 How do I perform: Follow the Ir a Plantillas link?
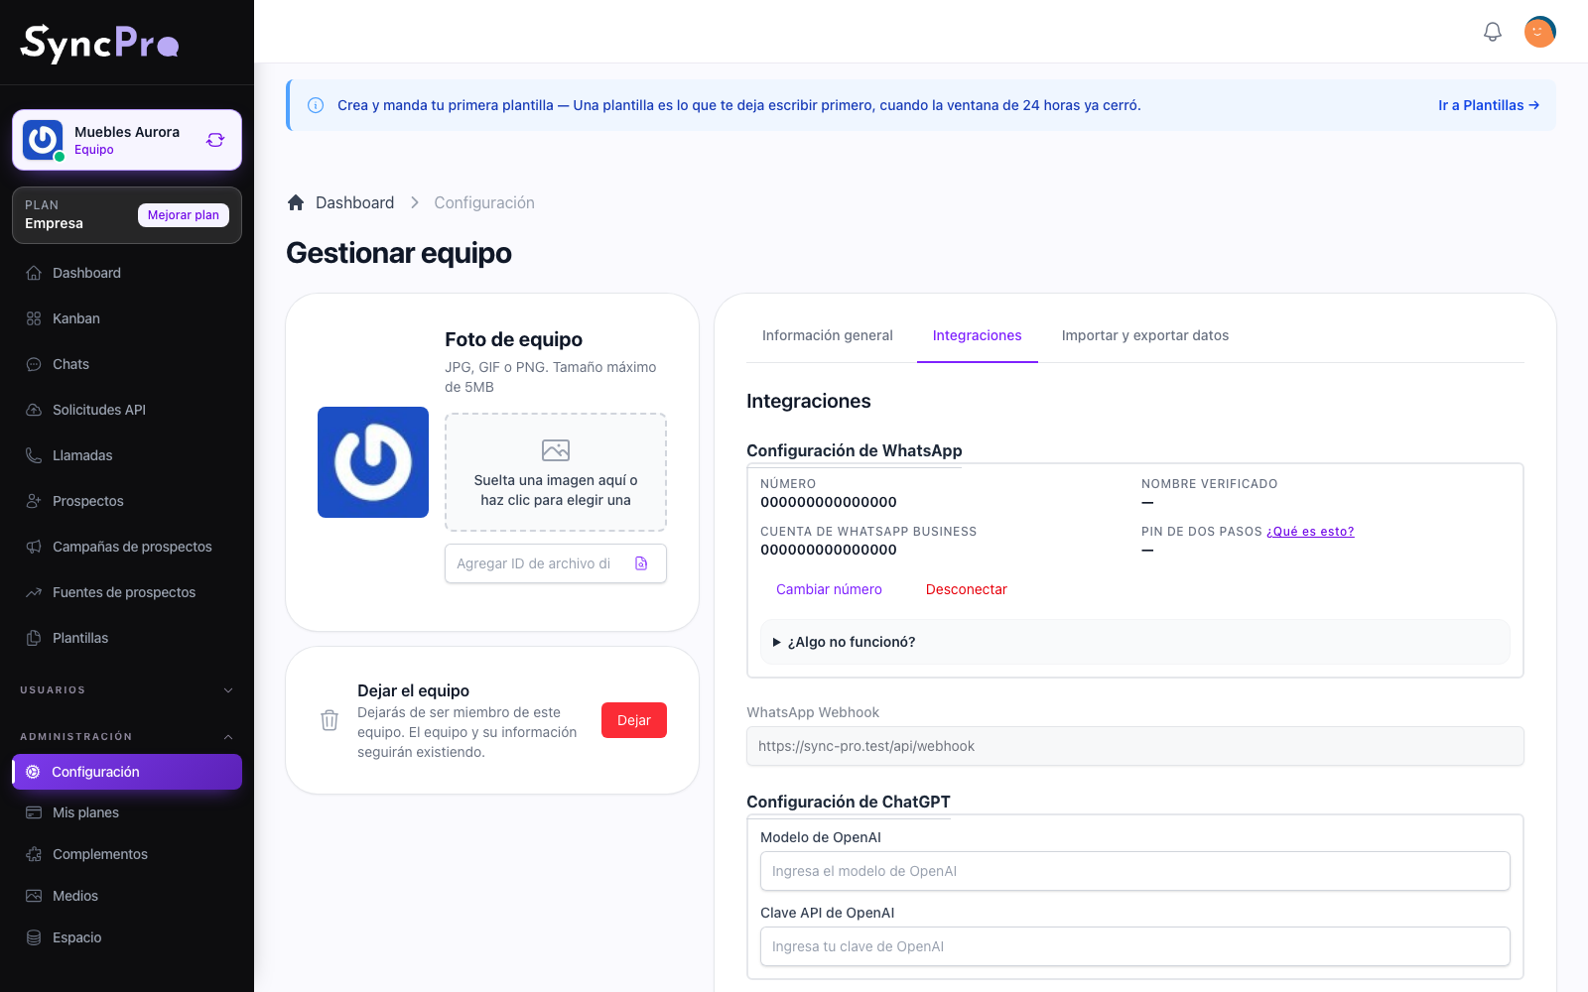click(1489, 105)
